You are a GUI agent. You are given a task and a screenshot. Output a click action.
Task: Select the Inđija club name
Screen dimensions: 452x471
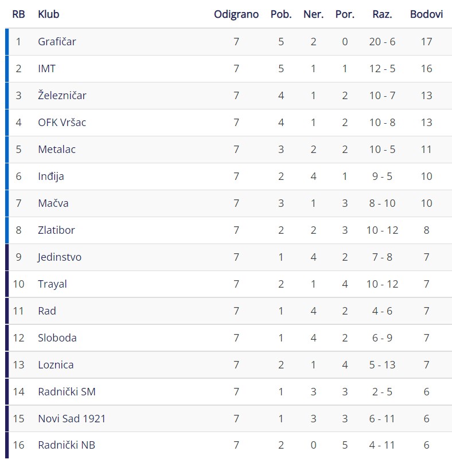click(x=51, y=176)
